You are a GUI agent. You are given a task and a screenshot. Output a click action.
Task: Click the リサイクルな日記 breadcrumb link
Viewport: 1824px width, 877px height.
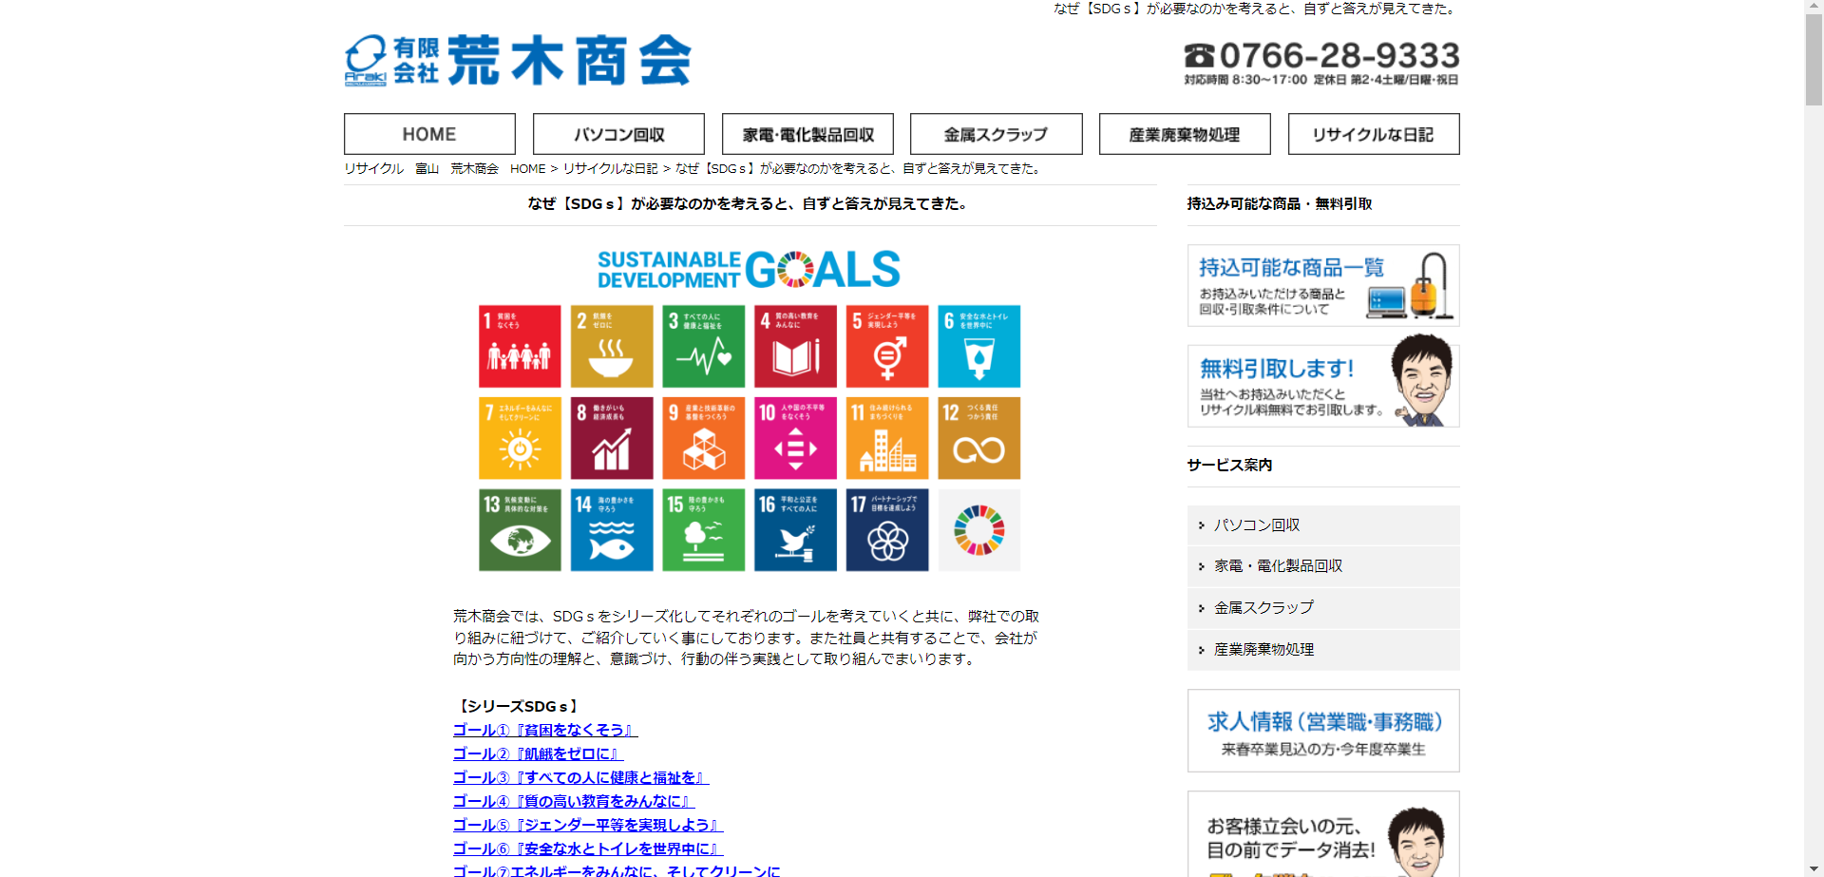click(610, 168)
